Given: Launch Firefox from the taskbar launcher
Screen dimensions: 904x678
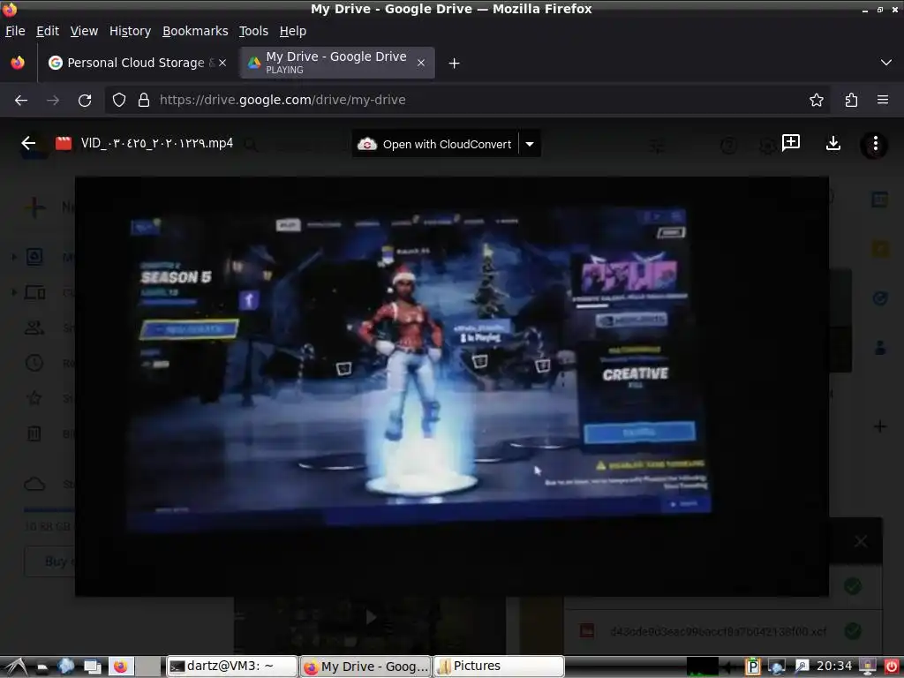Looking at the screenshot, I should click(120, 667).
